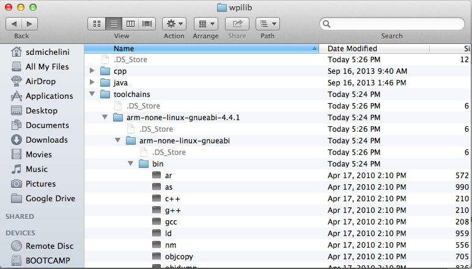Switch to column view mode
This screenshot has width=472, height=269.
click(x=130, y=24)
